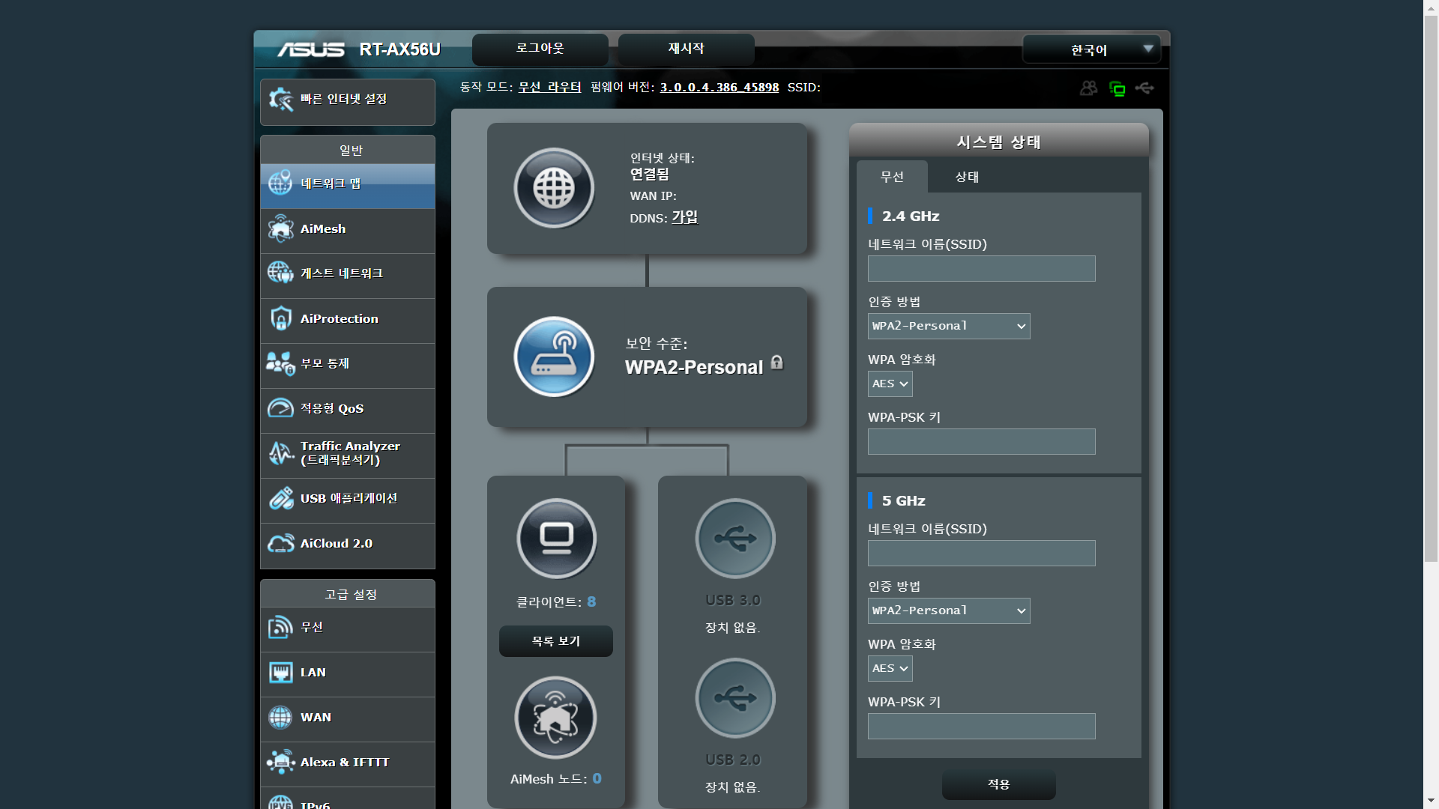Click the green LAN status icon in the header
The height and width of the screenshot is (809, 1439).
click(1117, 89)
